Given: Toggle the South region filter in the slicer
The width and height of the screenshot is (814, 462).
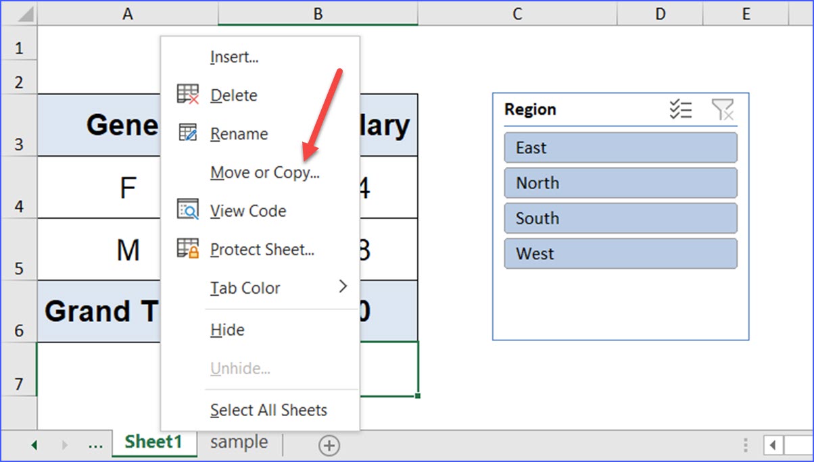Looking at the screenshot, I should click(x=620, y=217).
